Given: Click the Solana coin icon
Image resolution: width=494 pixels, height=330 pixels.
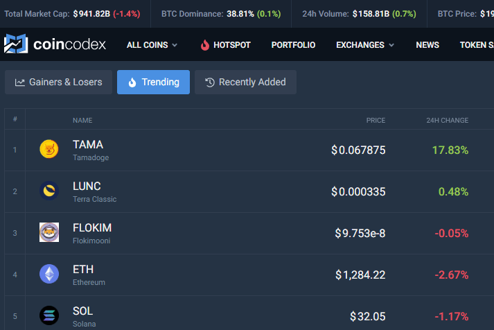Looking at the screenshot, I should click(x=49, y=315).
